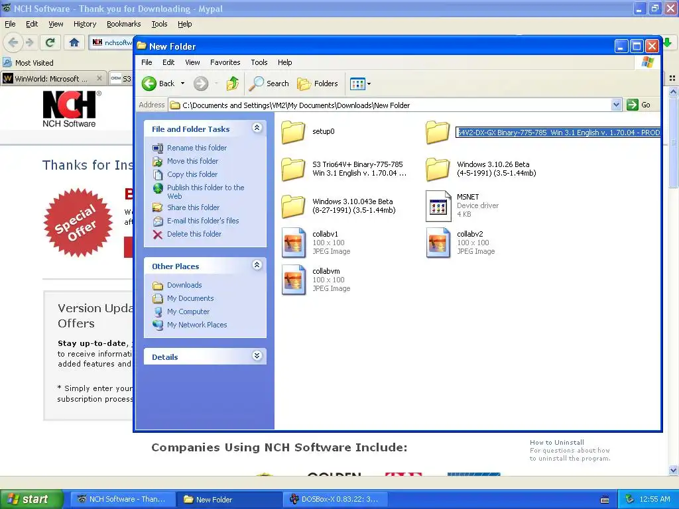Click the folder rename text box
Viewport: 679px width, 509px height.
[x=558, y=133]
